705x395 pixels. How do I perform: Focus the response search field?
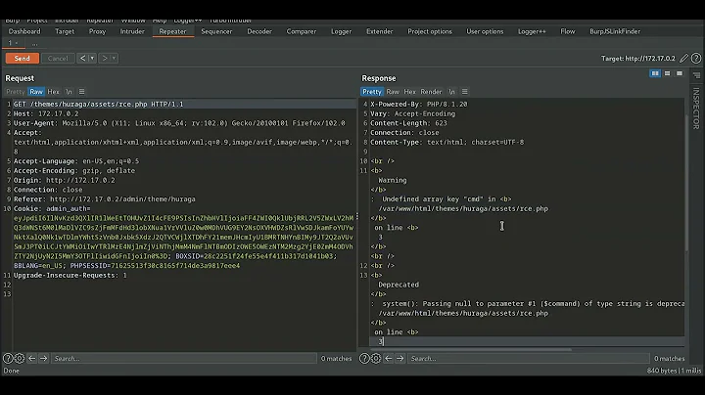(529, 358)
